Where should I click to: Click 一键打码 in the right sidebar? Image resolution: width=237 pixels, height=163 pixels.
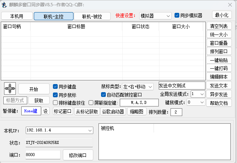[x=219, y=68]
